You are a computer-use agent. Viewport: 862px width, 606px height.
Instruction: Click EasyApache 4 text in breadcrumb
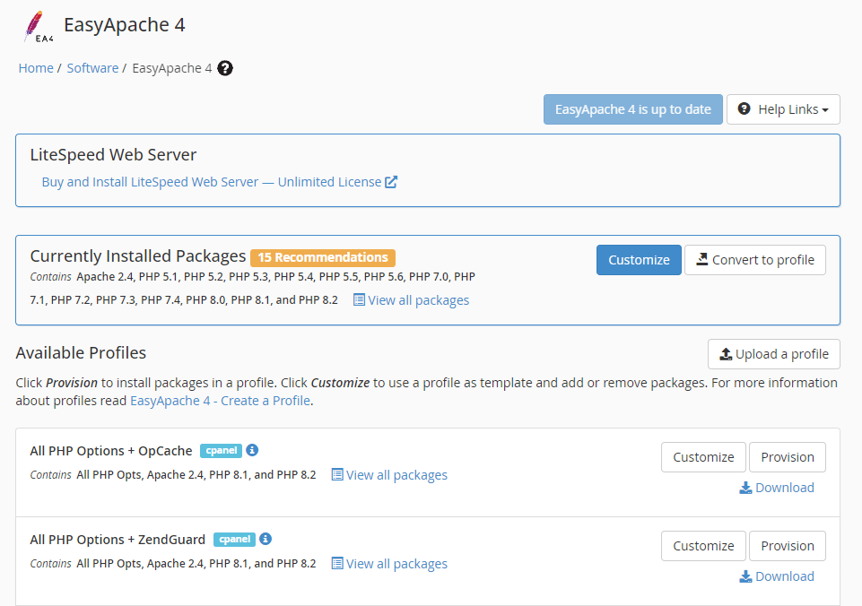(x=172, y=68)
